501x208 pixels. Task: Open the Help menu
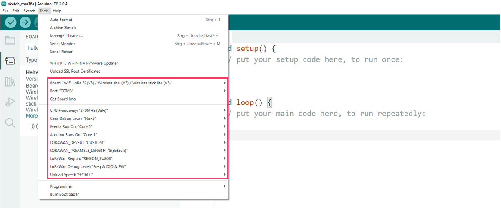click(x=57, y=11)
